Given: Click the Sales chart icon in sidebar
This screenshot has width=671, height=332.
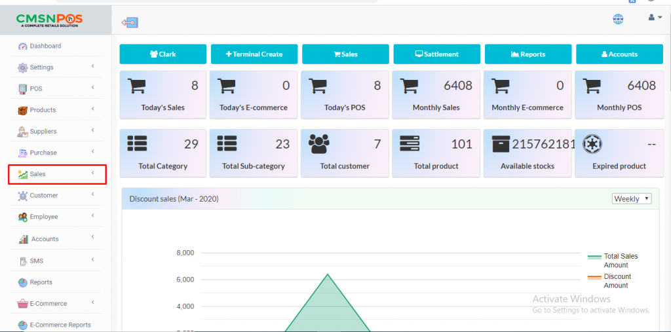Looking at the screenshot, I should tap(23, 174).
